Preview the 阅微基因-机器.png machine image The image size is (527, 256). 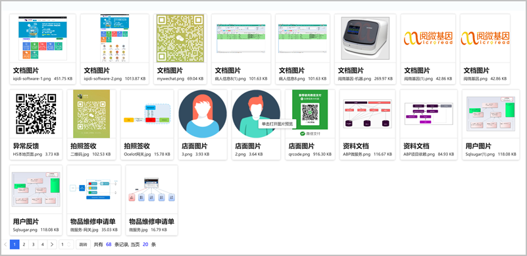365,38
